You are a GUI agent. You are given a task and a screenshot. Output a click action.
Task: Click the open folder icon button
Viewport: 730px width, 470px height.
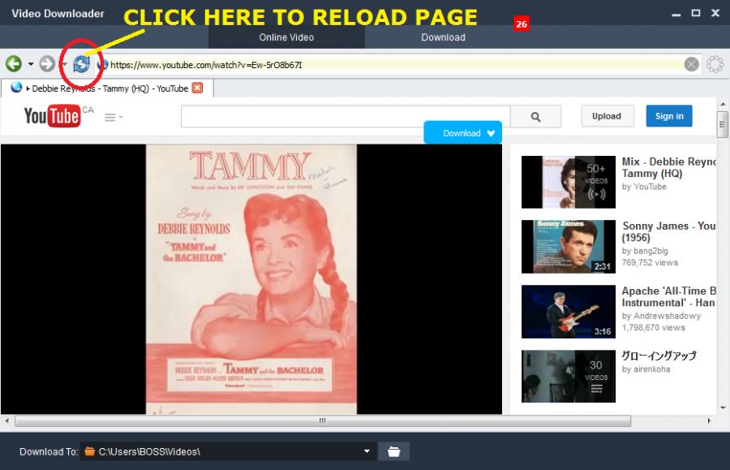pyautogui.click(x=394, y=451)
